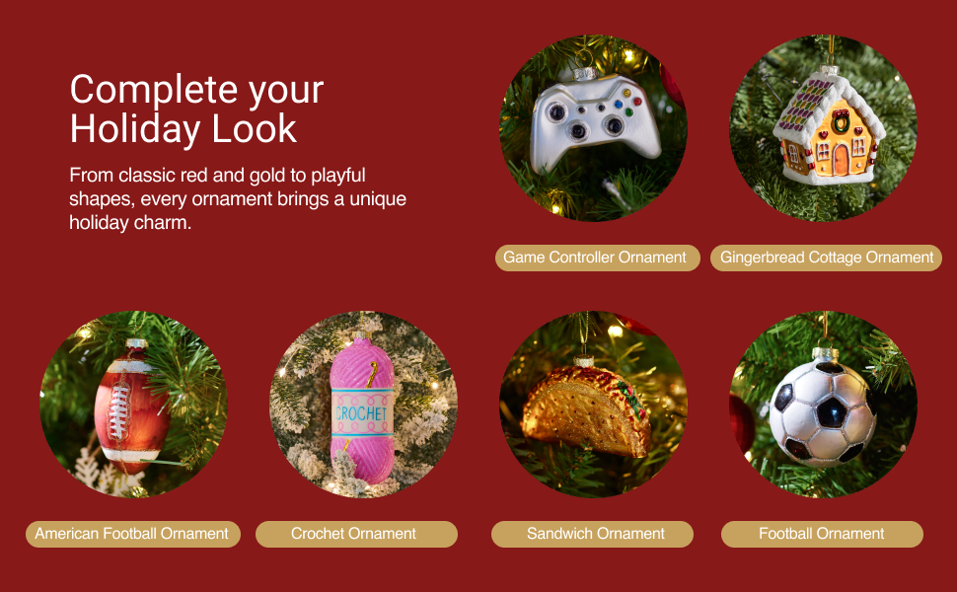957x592 pixels.
Task: Click the Game Controller Ornament label
Action: 598,258
